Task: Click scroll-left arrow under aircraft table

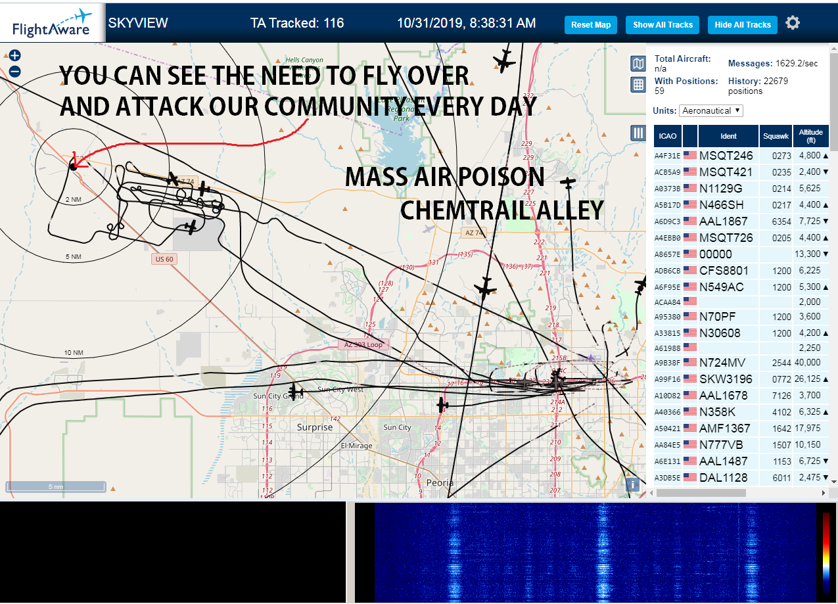Action: (x=651, y=492)
